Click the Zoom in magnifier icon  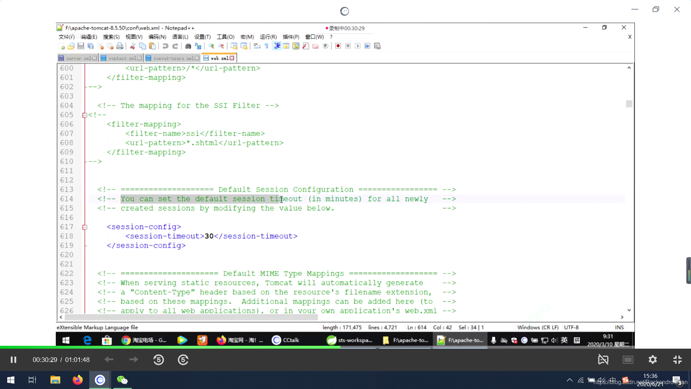(x=211, y=46)
